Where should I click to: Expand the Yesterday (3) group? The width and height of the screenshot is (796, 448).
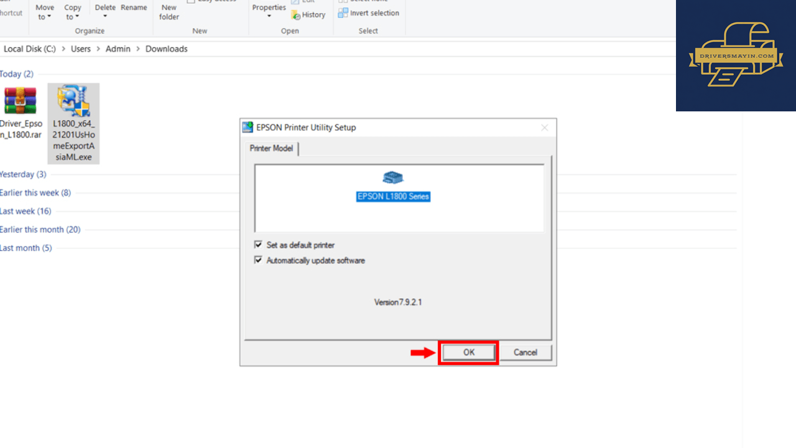(23, 174)
